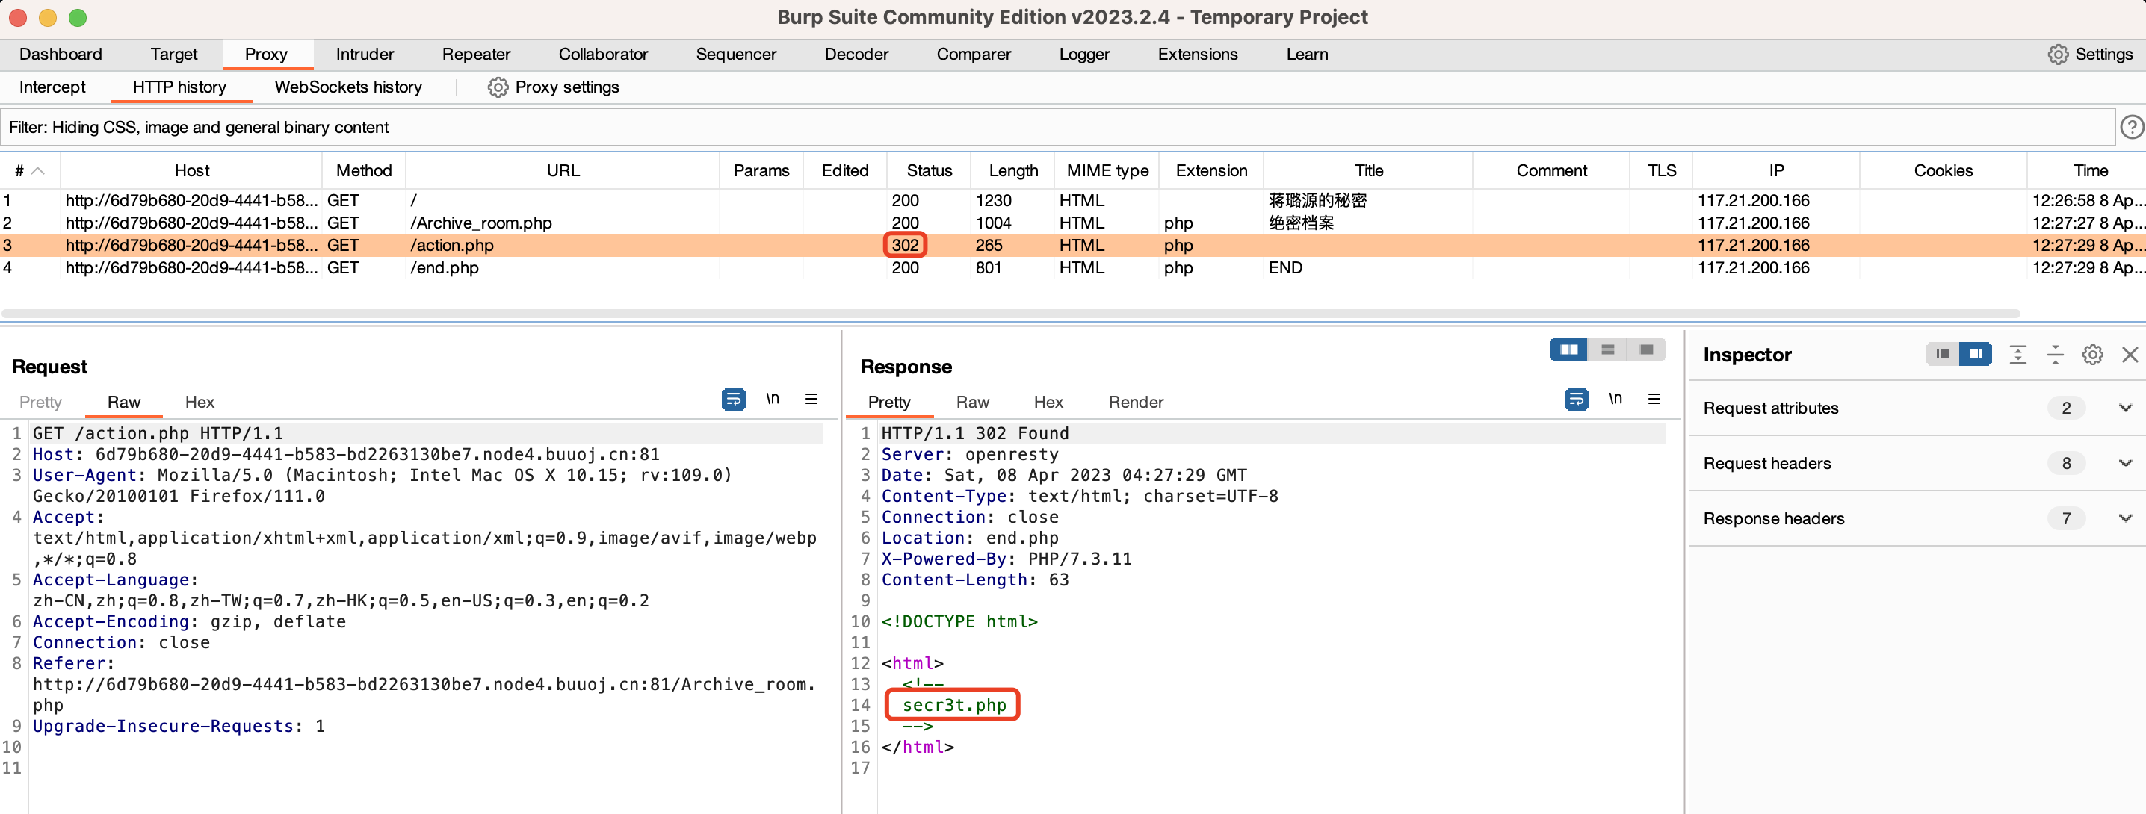Switch to side-by-side request/response layout

click(1568, 350)
